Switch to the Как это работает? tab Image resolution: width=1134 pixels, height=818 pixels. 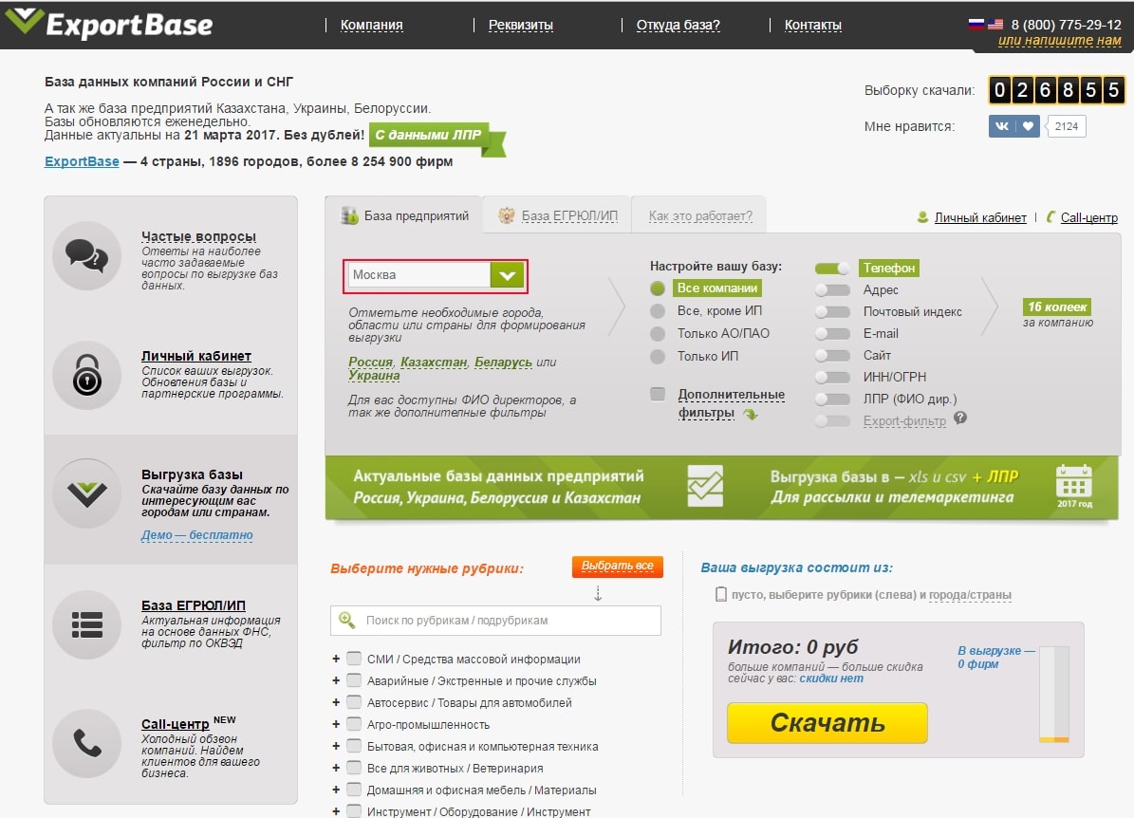(x=700, y=215)
